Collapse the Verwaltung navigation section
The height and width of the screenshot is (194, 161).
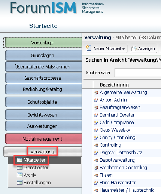42,152
